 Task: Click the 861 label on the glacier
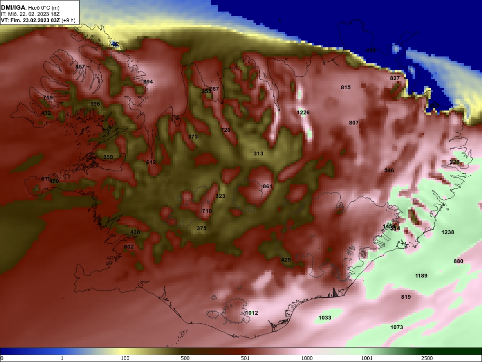click(268, 186)
